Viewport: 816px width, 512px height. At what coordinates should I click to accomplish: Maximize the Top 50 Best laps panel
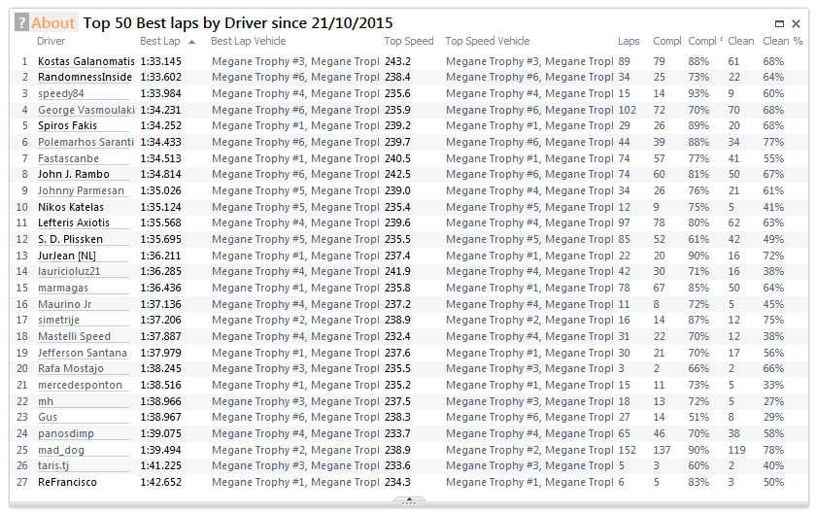point(779,23)
